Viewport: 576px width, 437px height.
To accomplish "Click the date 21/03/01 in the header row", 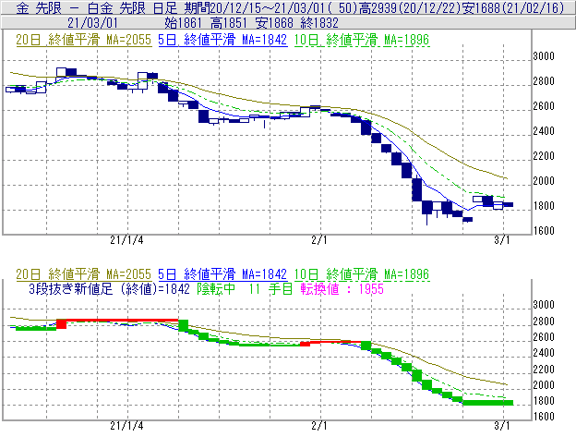I will pos(92,23).
